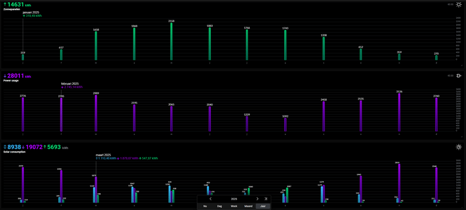The image size is (466, 210).
Task: Switch to the Dag view
Action: pyautogui.click(x=220, y=206)
